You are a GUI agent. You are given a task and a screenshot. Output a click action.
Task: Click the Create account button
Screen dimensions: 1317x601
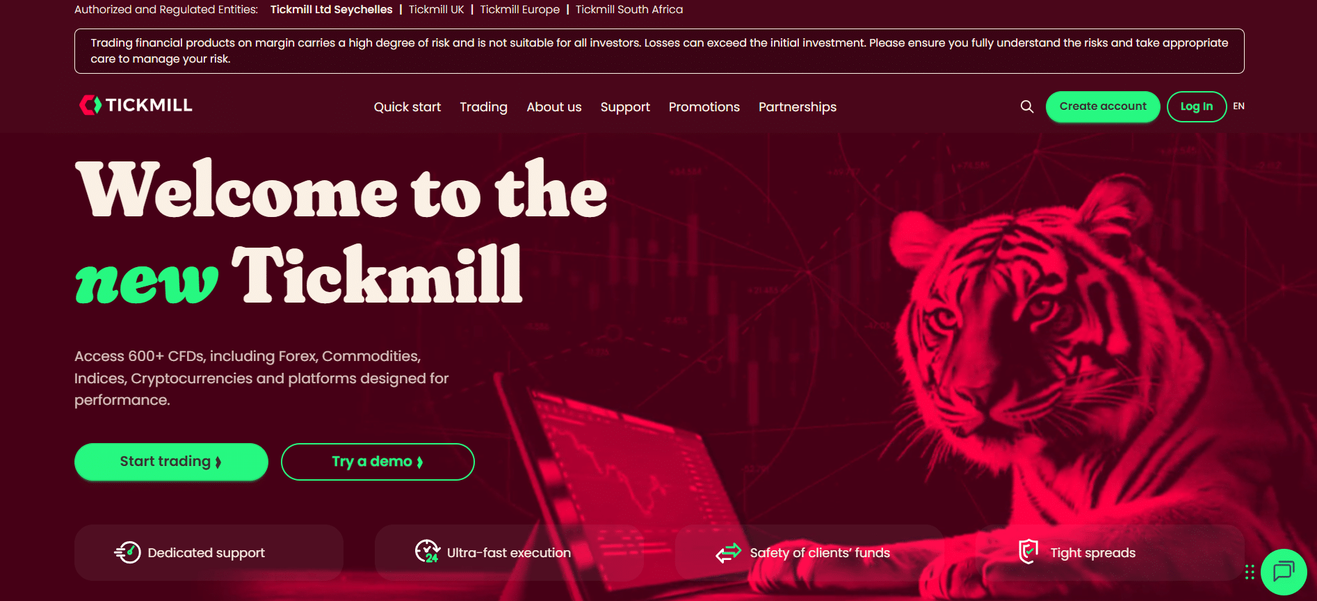click(1103, 106)
